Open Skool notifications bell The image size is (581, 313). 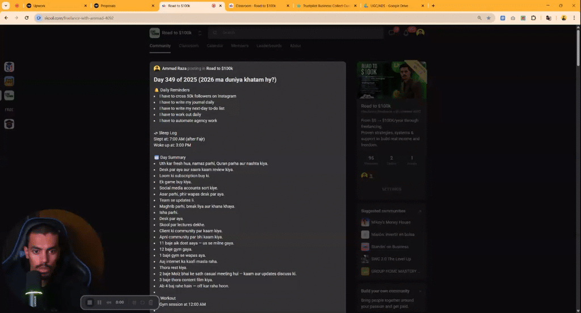tap(406, 32)
